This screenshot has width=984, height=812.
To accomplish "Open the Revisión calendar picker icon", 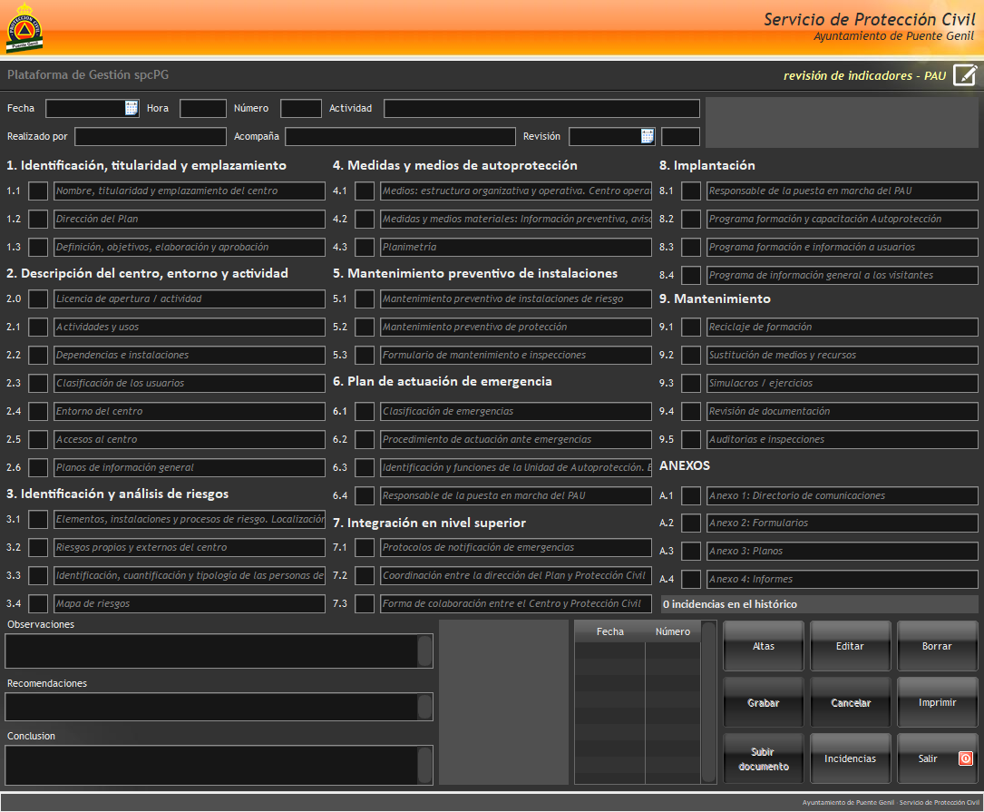I will (648, 136).
